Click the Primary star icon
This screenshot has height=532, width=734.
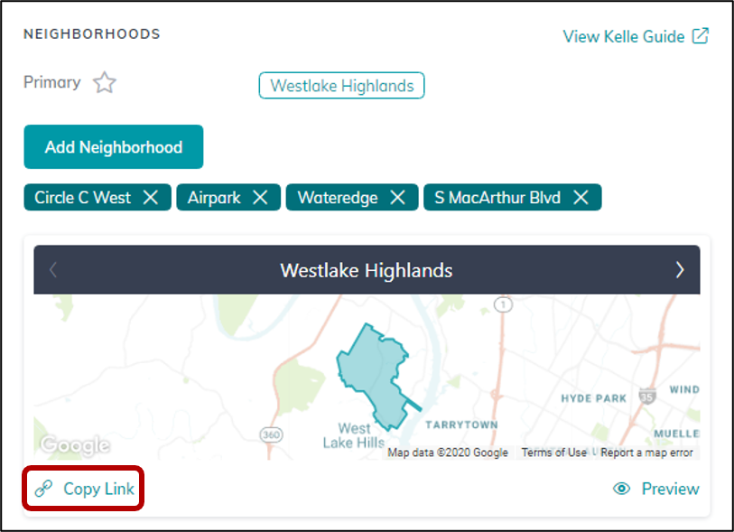(105, 83)
